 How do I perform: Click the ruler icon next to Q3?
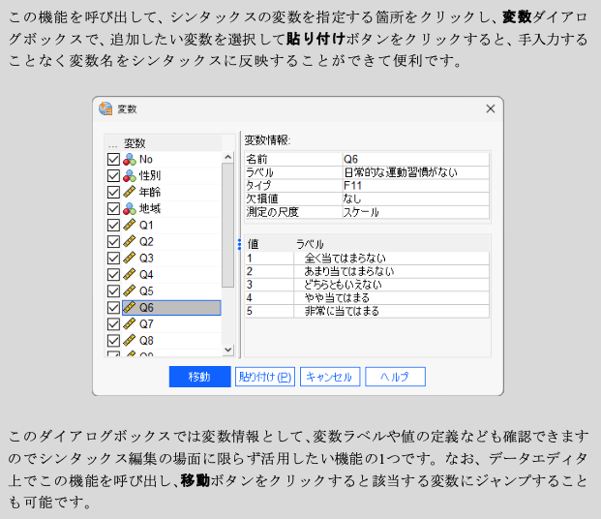pos(130,258)
